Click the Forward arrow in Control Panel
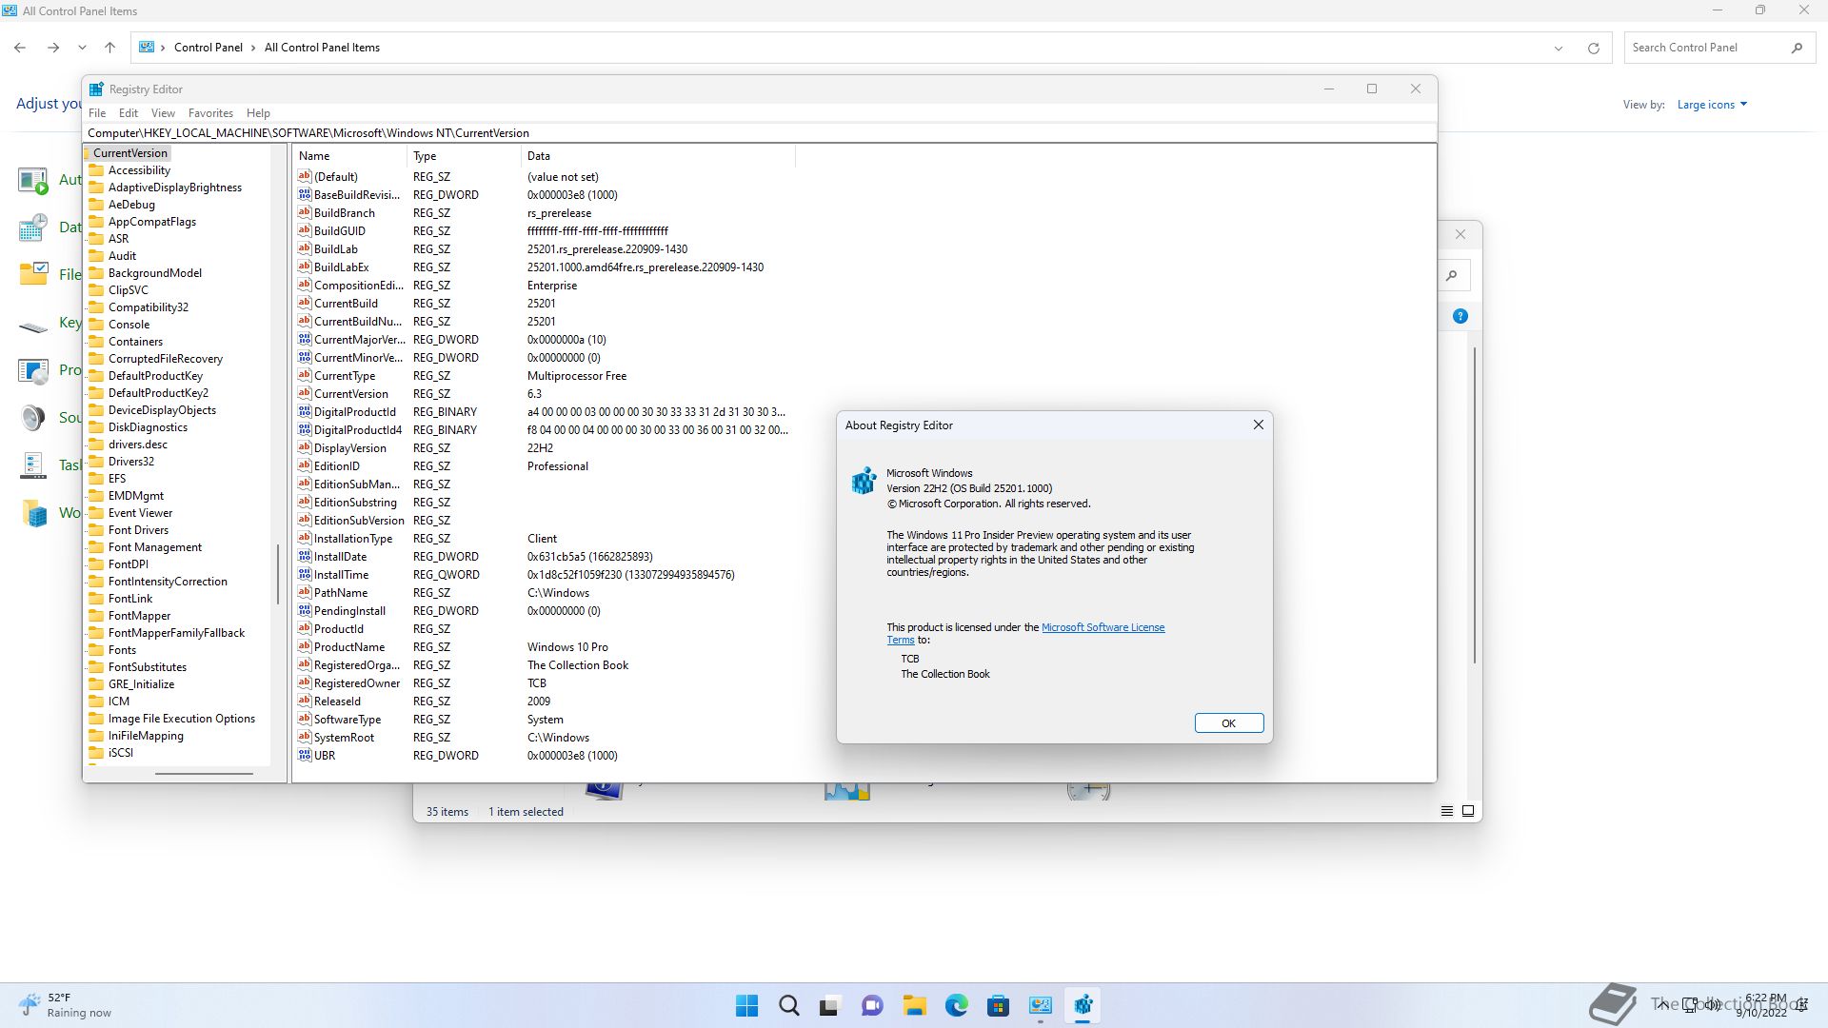The width and height of the screenshot is (1828, 1028). click(x=53, y=48)
